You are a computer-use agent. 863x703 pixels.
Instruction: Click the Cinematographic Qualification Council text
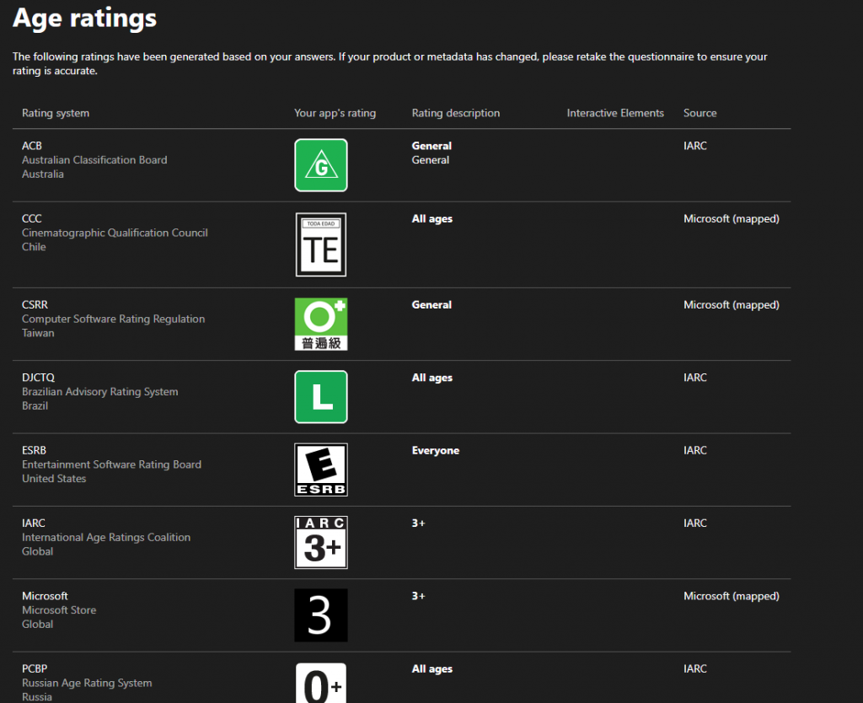115,233
